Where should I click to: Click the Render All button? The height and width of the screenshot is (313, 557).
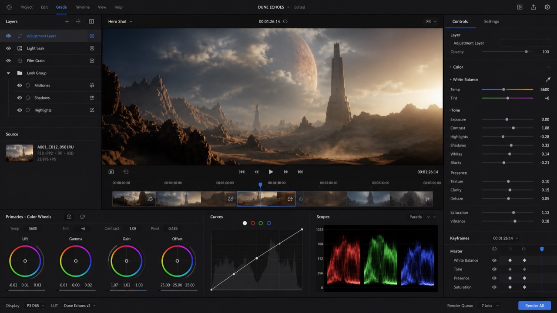pyautogui.click(x=534, y=306)
